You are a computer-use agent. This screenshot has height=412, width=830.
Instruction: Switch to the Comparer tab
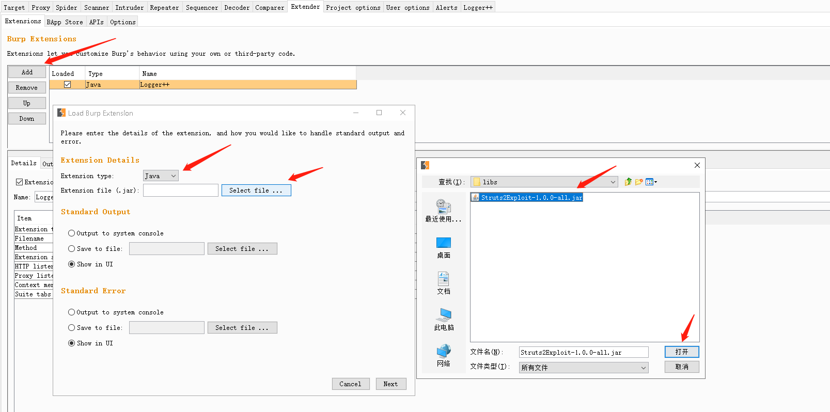pos(270,7)
